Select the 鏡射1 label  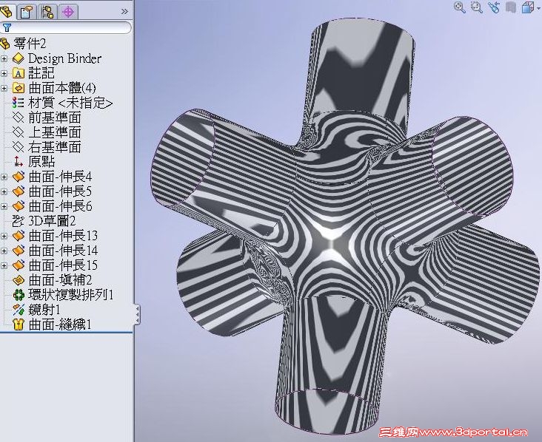(44, 310)
